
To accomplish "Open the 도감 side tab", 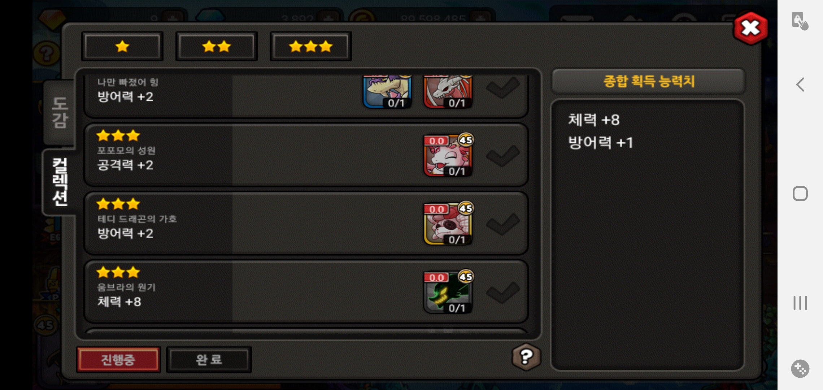I will (x=60, y=113).
